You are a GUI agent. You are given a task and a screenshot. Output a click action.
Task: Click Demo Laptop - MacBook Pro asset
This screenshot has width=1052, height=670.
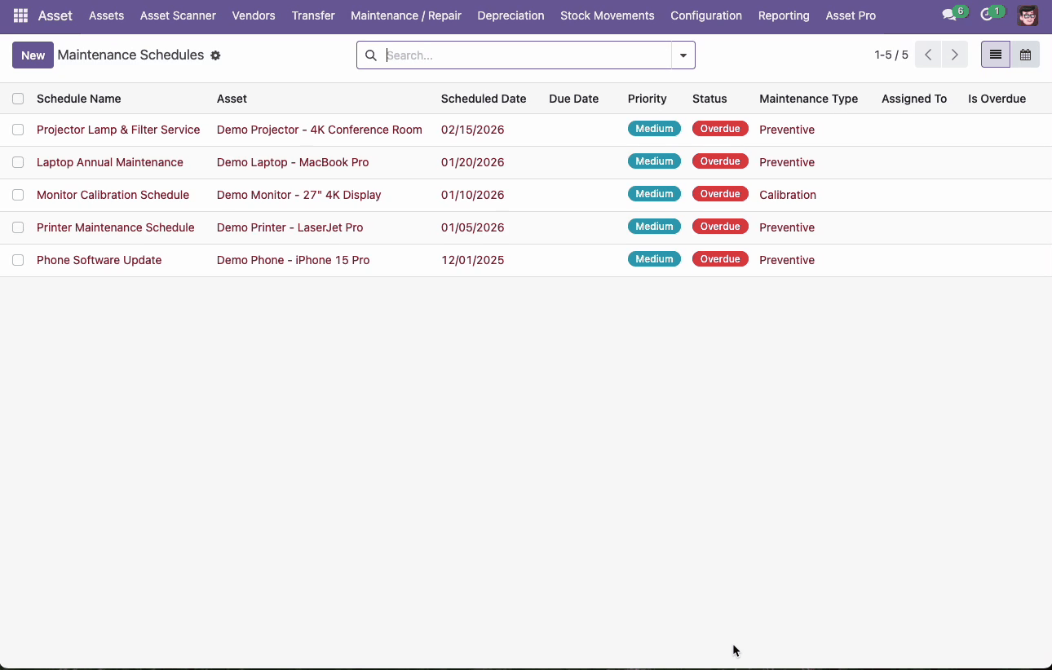click(x=293, y=162)
